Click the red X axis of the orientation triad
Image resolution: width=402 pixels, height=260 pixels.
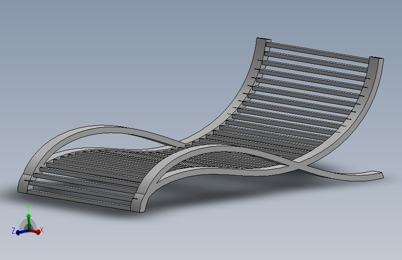[35, 232]
